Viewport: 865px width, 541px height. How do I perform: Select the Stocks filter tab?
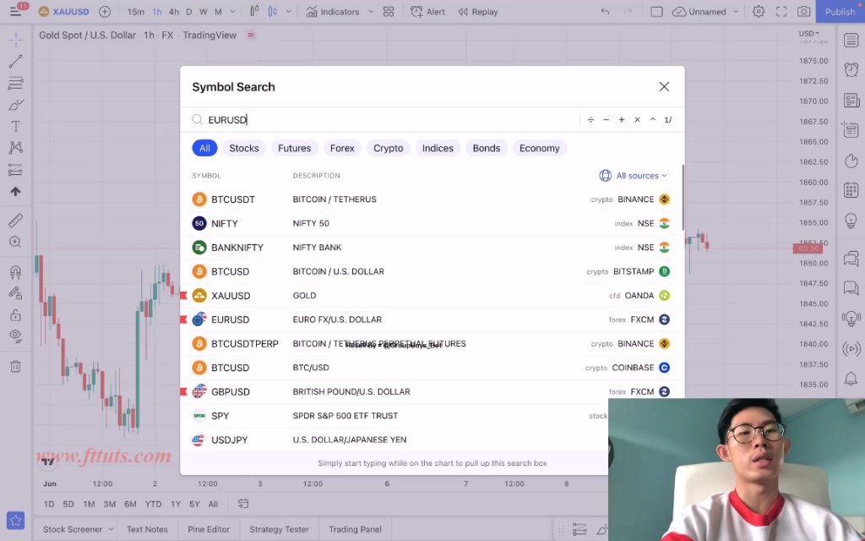(244, 148)
